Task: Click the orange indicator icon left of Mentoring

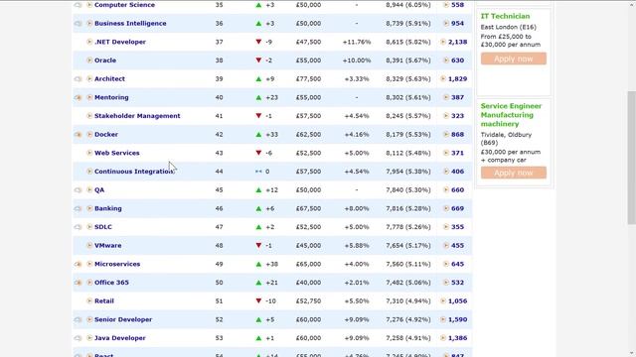Action: click(78, 97)
